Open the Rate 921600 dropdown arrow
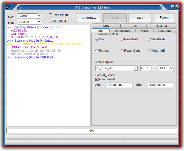This screenshot has width=184, height=151. 39,22
